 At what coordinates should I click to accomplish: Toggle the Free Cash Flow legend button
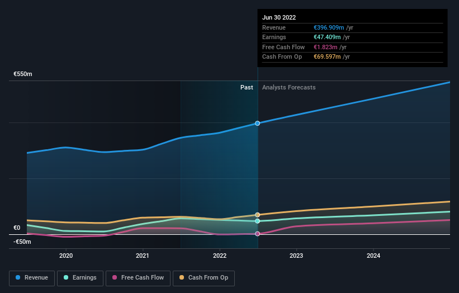(138, 278)
